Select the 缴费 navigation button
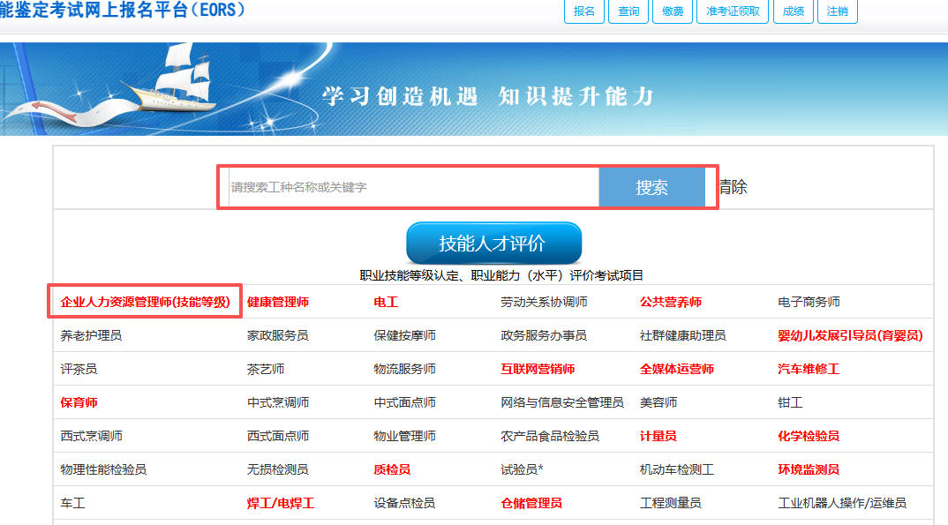 673,11
